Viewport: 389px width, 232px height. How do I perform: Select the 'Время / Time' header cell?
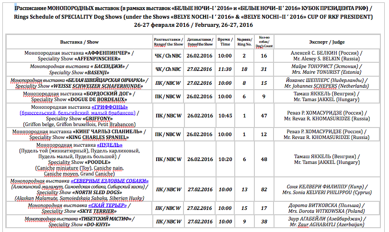coord(225,42)
